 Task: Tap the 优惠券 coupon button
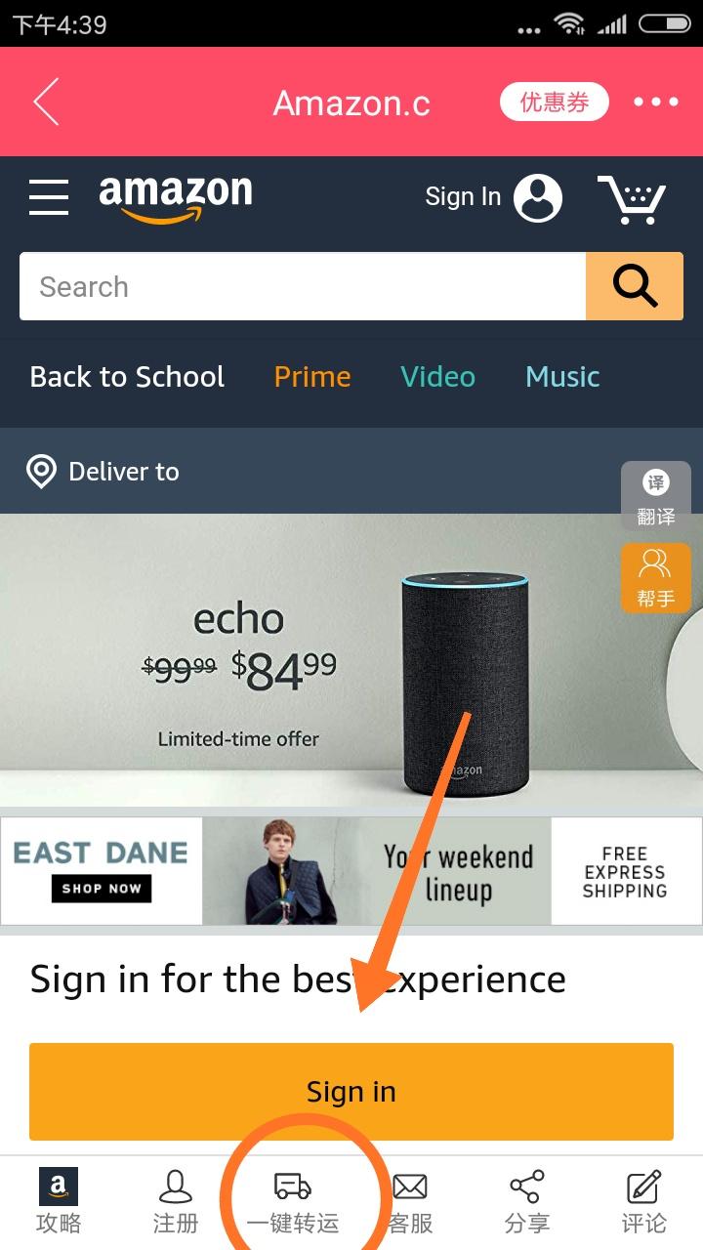(555, 102)
